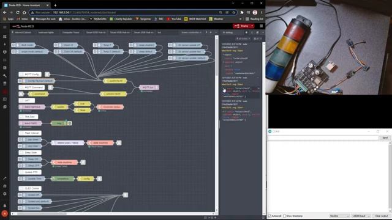The image size is (392, 220).
Task: Click the canvas horizontal scrollbar thumb
Action: pyautogui.click(x=42, y=214)
